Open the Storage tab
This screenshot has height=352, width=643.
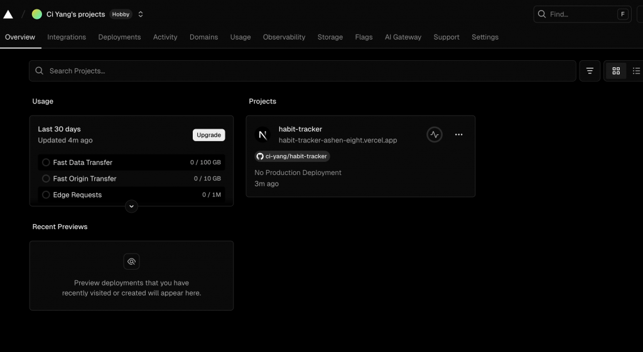coord(330,37)
